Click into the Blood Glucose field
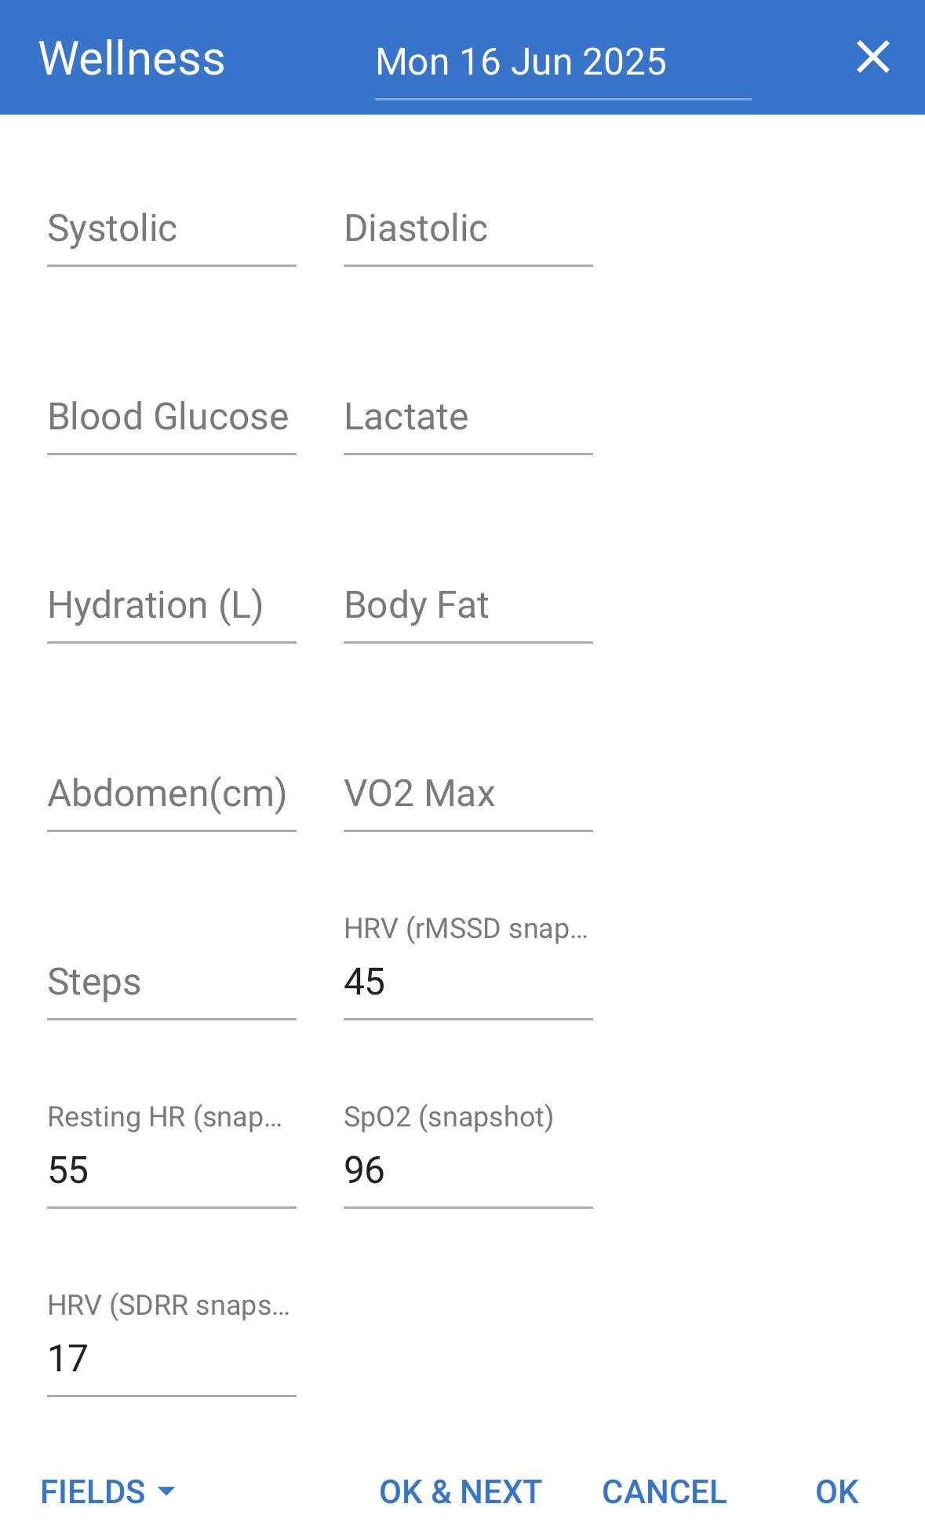The height and width of the screenshot is (1533, 925). (x=171, y=418)
